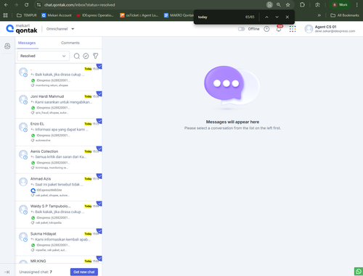Click 'Unassigned chat: 7' text
Image resolution: width=363 pixels, height=276 pixels.
point(36,272)
